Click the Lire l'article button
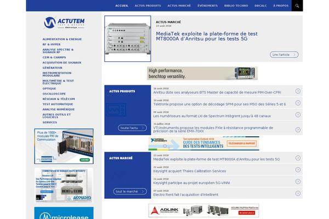The width and height of the screenshot is (329, 219). 284,55
